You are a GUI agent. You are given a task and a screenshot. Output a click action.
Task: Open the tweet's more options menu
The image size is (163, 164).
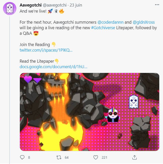pos(157,5)
